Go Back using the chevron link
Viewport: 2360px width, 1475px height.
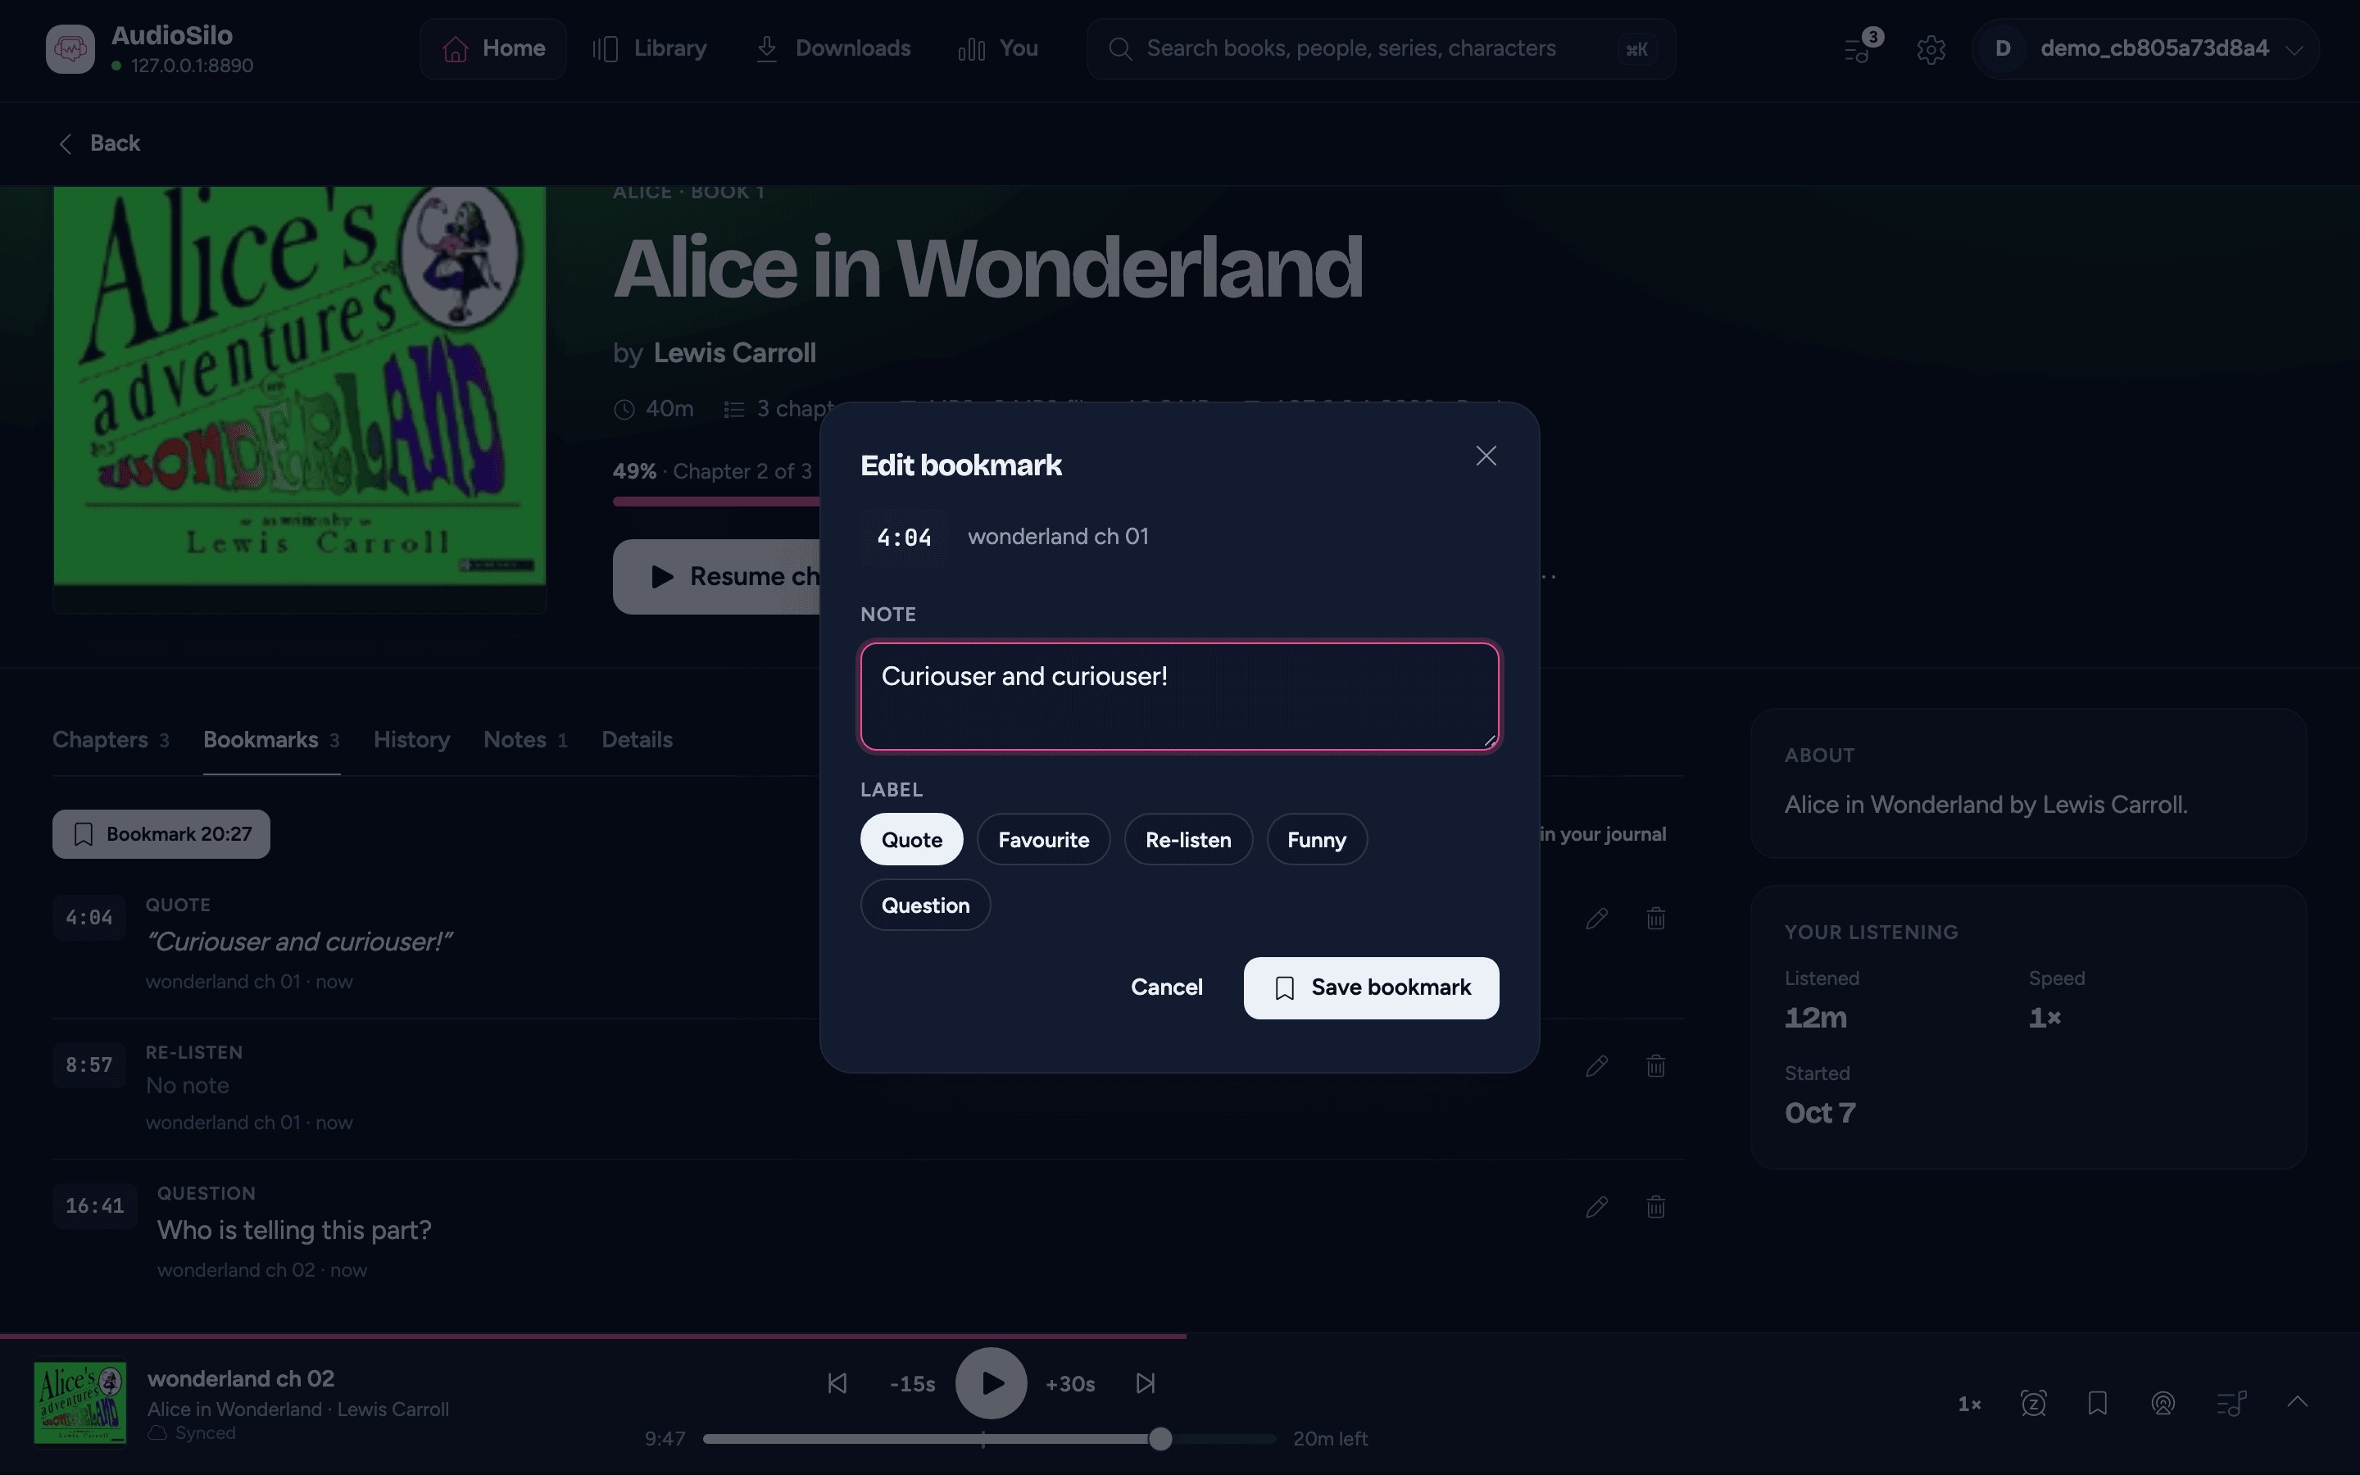tap(98, 143)
